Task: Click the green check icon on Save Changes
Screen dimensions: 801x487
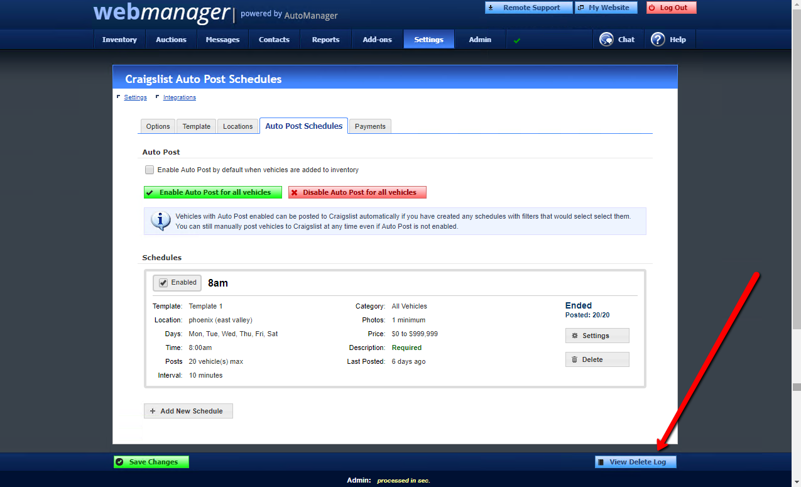Action: point(120,462)
